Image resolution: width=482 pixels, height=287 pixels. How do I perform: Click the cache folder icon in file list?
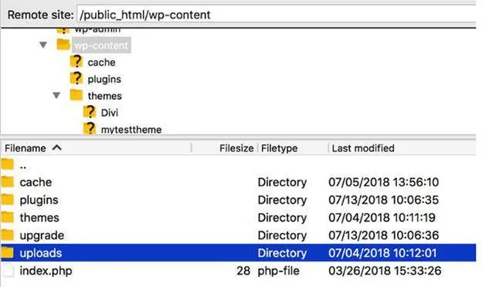(8, 182)
